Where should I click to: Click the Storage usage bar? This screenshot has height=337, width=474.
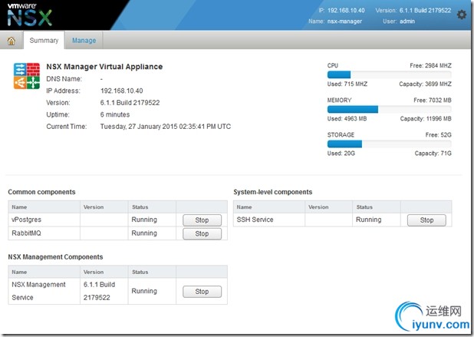389,144
